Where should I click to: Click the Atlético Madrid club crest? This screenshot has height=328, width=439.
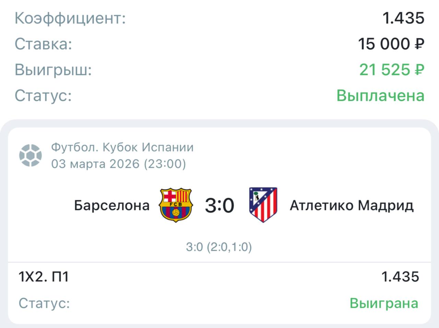click(x=263, y=205)
